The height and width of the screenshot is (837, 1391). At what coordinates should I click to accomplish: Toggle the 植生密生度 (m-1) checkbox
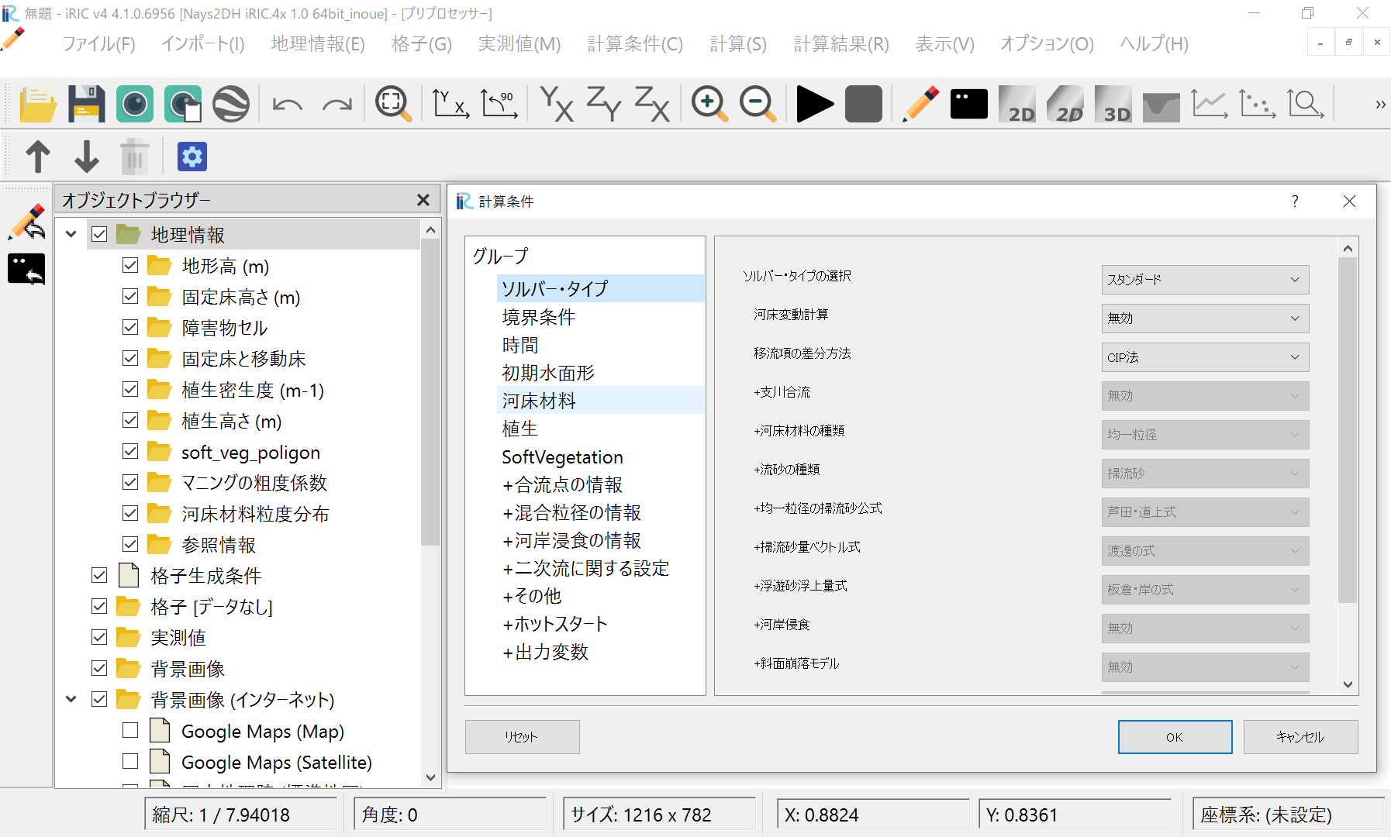click(x=130, y=389)
